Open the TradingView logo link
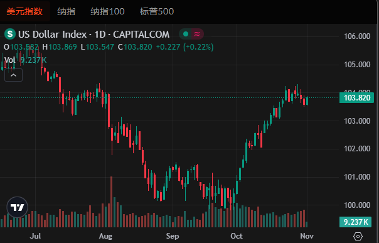 click(x=17, y=207)
